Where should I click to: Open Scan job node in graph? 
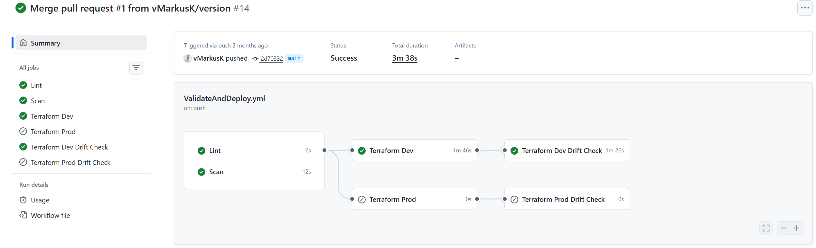(254, 172)
